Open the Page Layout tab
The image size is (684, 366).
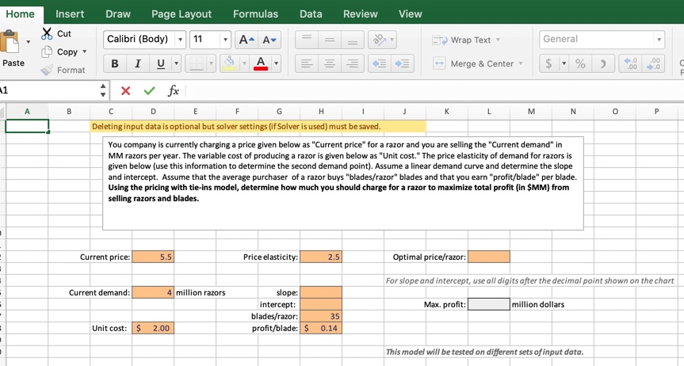(x=182, y=13)
